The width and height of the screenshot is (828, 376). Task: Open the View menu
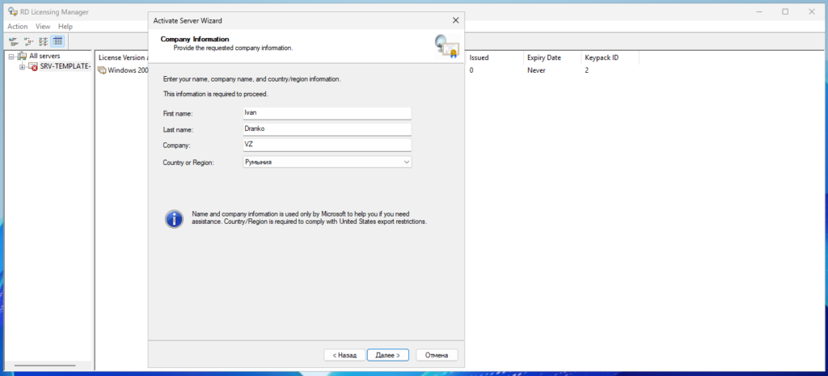pos(43,27)
